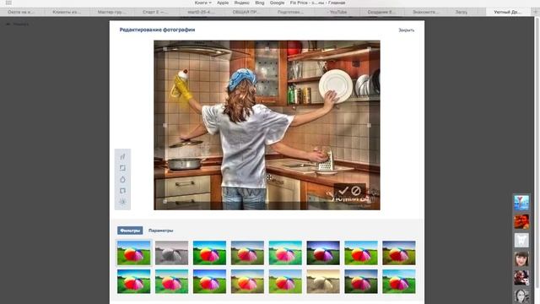The width and height of the screenshot is (540, 304).
Task: Click the left-middle crop edge handle
Action: click(x=165, y=126)
